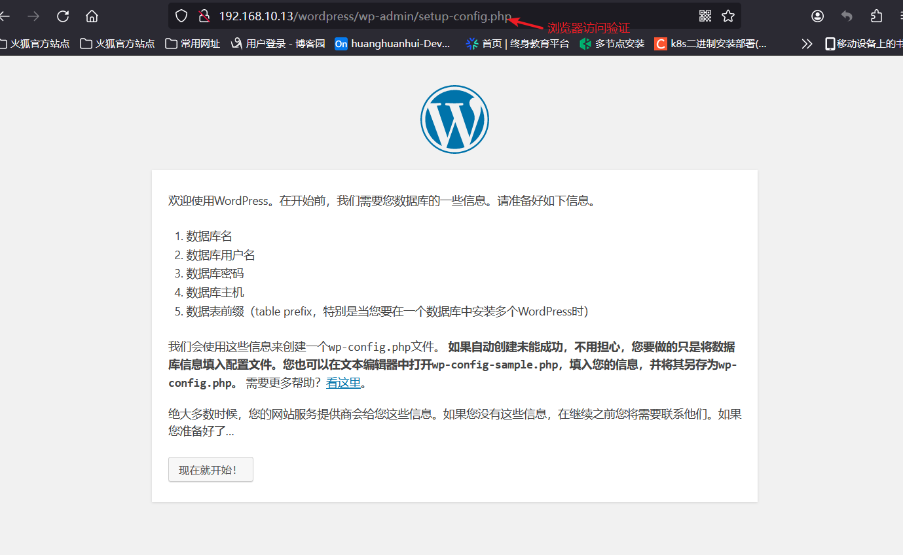The image size is (903, 555).
Task: Click list item 数据表前缀 table prefix
Action: click(387, 312)
